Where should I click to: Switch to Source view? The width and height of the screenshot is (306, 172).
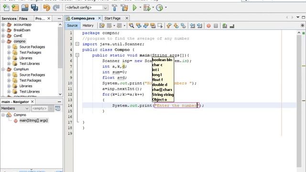(72, 25)
